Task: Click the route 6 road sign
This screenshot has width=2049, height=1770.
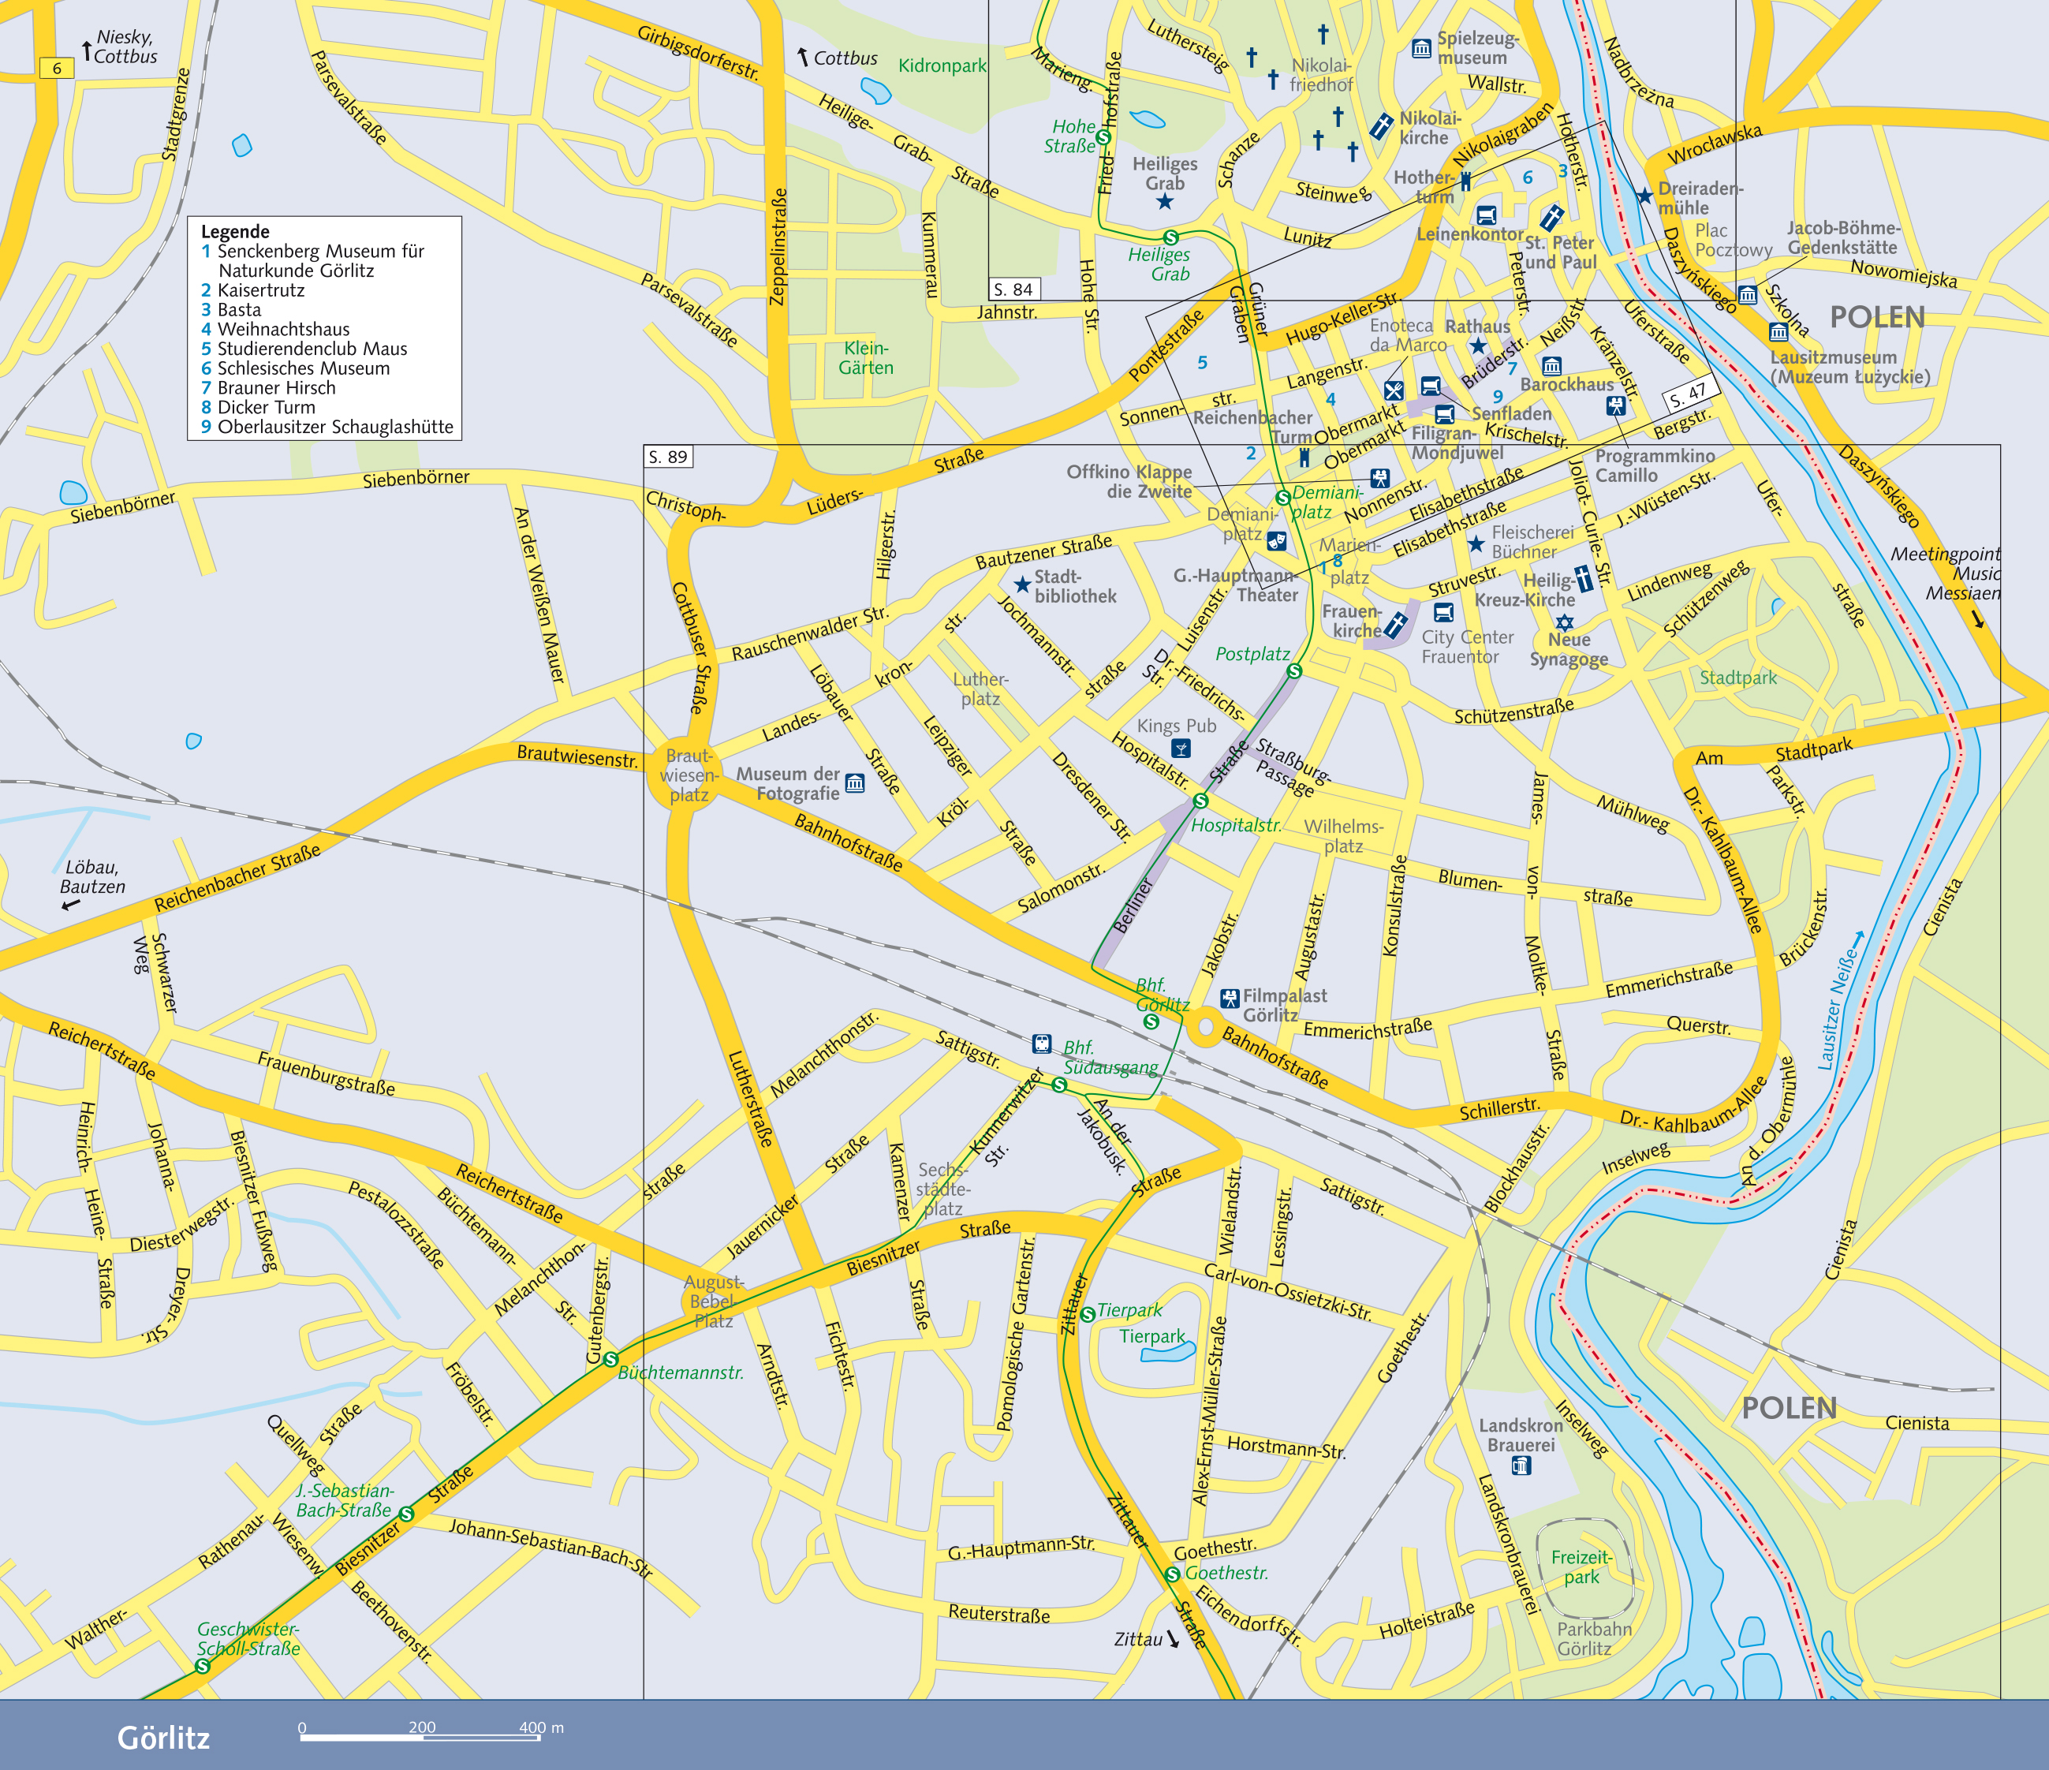Action: [56, 69]
